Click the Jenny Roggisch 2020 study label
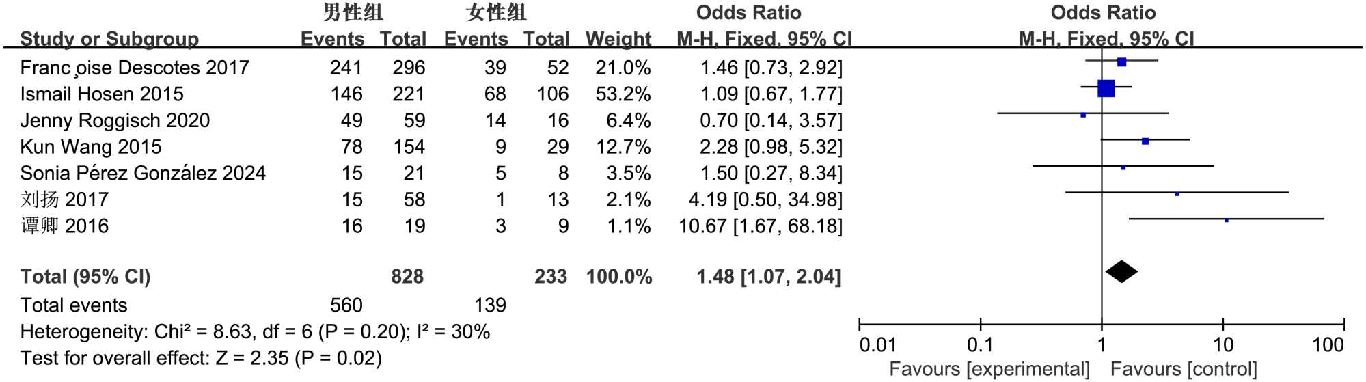 click(115, 120)
